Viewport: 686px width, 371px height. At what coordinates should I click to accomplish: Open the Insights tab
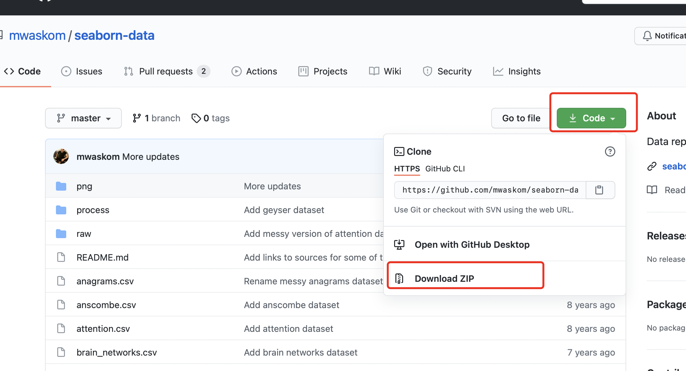tap(517, 71)
